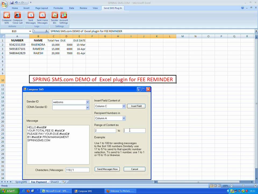
Task: Launch Internet Explorer from quick launch
Action: 24,191
